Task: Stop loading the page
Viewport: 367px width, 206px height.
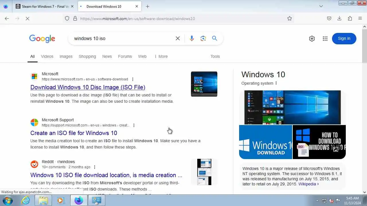Action: pyautogui.click(x=28, y=18)
